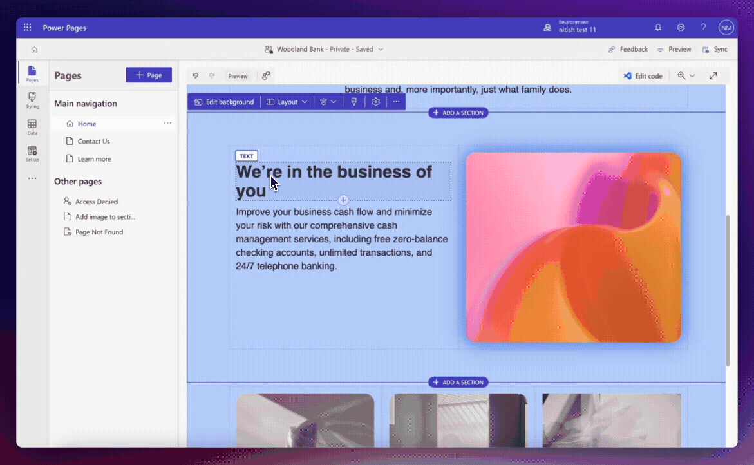Screen dimensions: 754x465
Task: Switch to the Contact Us page
Action: [95, 141]
